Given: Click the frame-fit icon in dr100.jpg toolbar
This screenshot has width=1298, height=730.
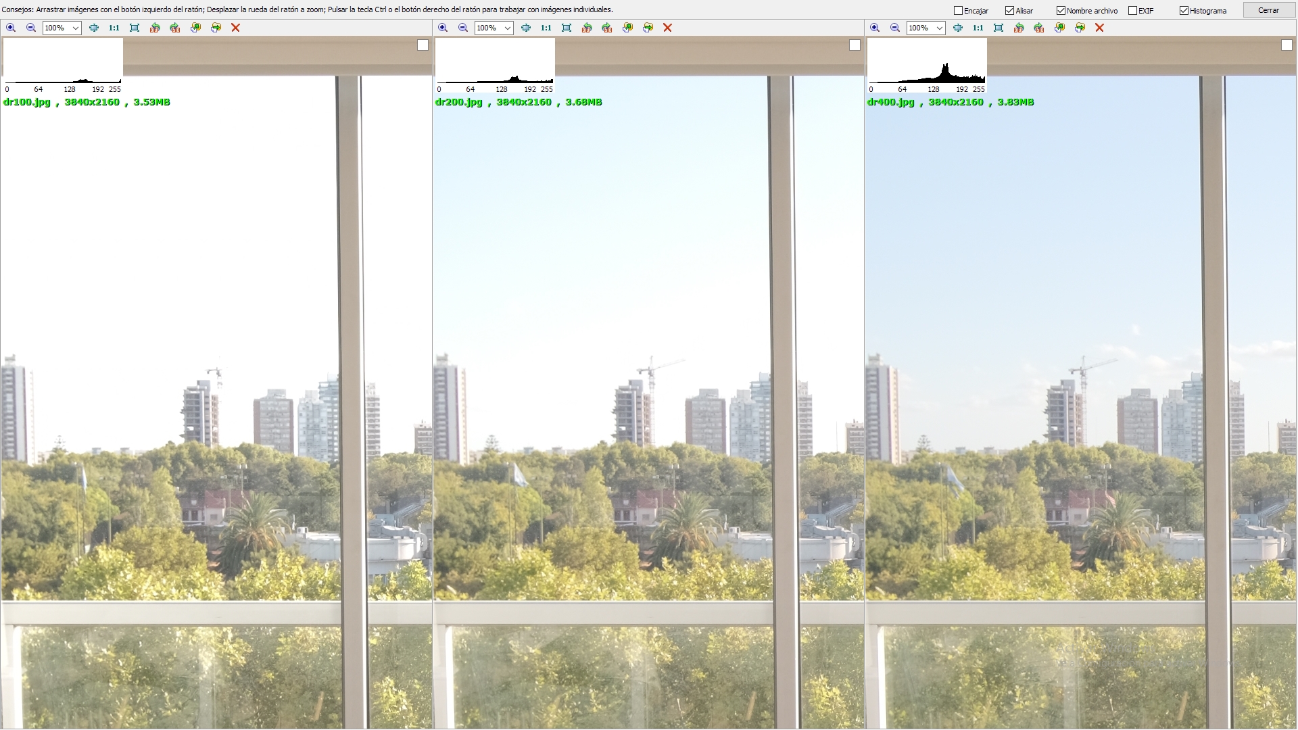Looking at the screenshot, I should [135, 28].
